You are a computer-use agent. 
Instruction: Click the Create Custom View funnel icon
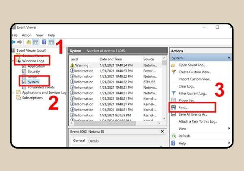coord(174,72)
